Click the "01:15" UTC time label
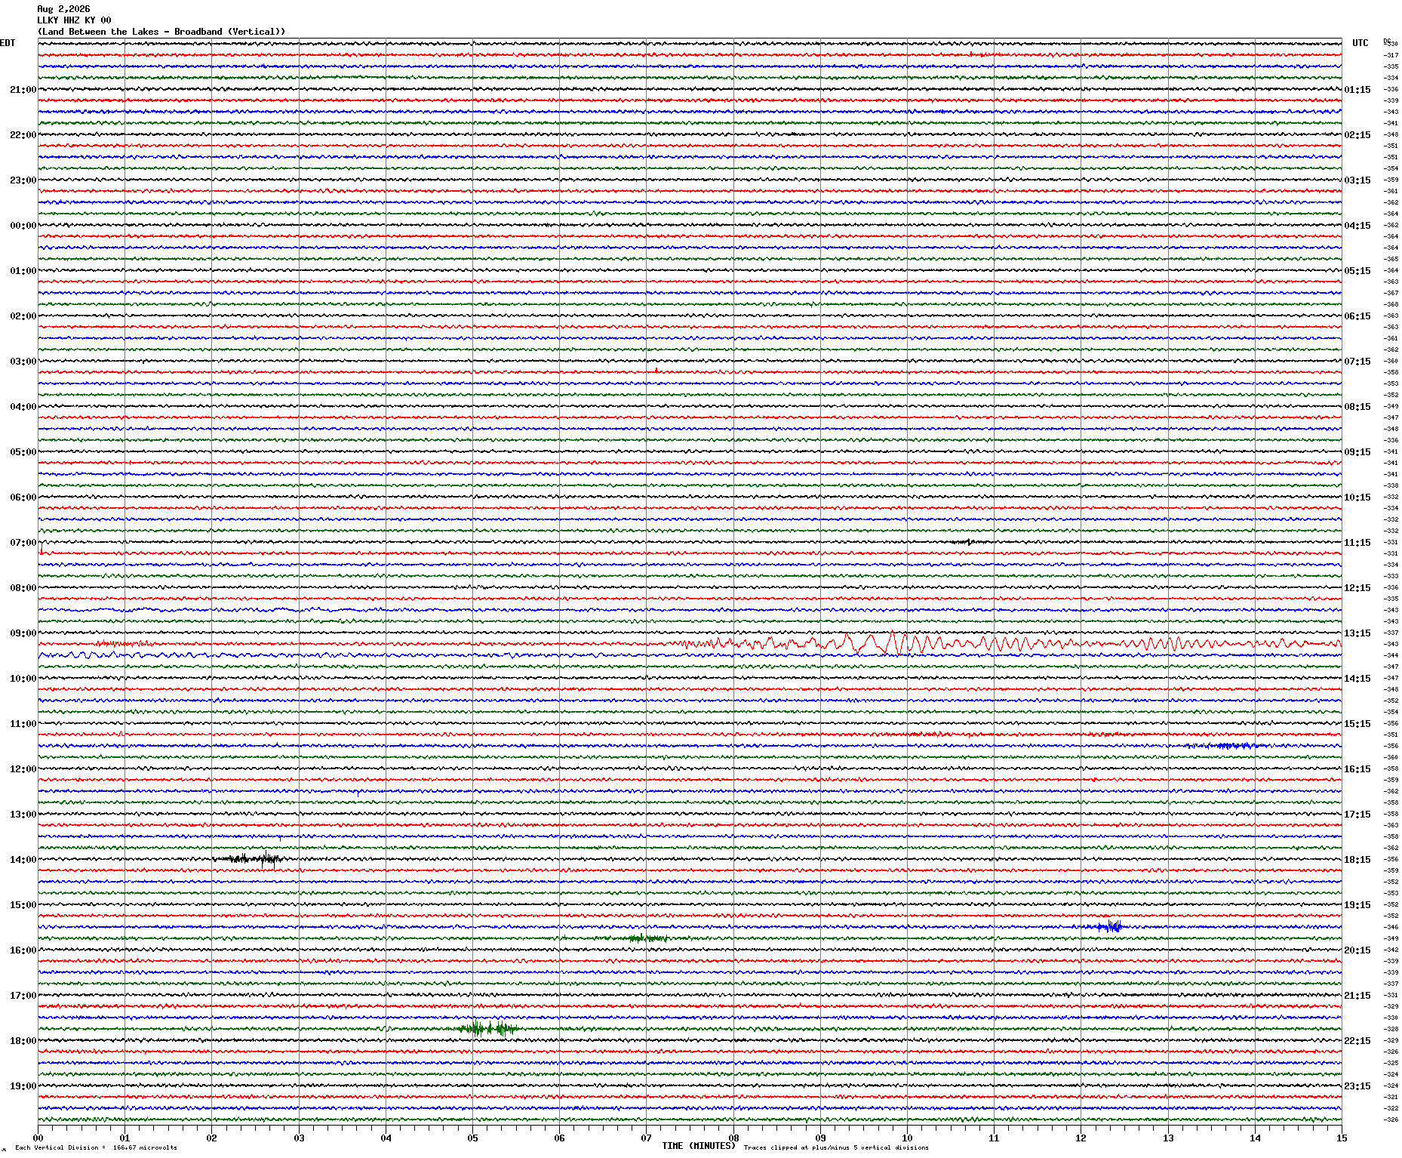The image size is (1402, 1158). point(1357,90)
